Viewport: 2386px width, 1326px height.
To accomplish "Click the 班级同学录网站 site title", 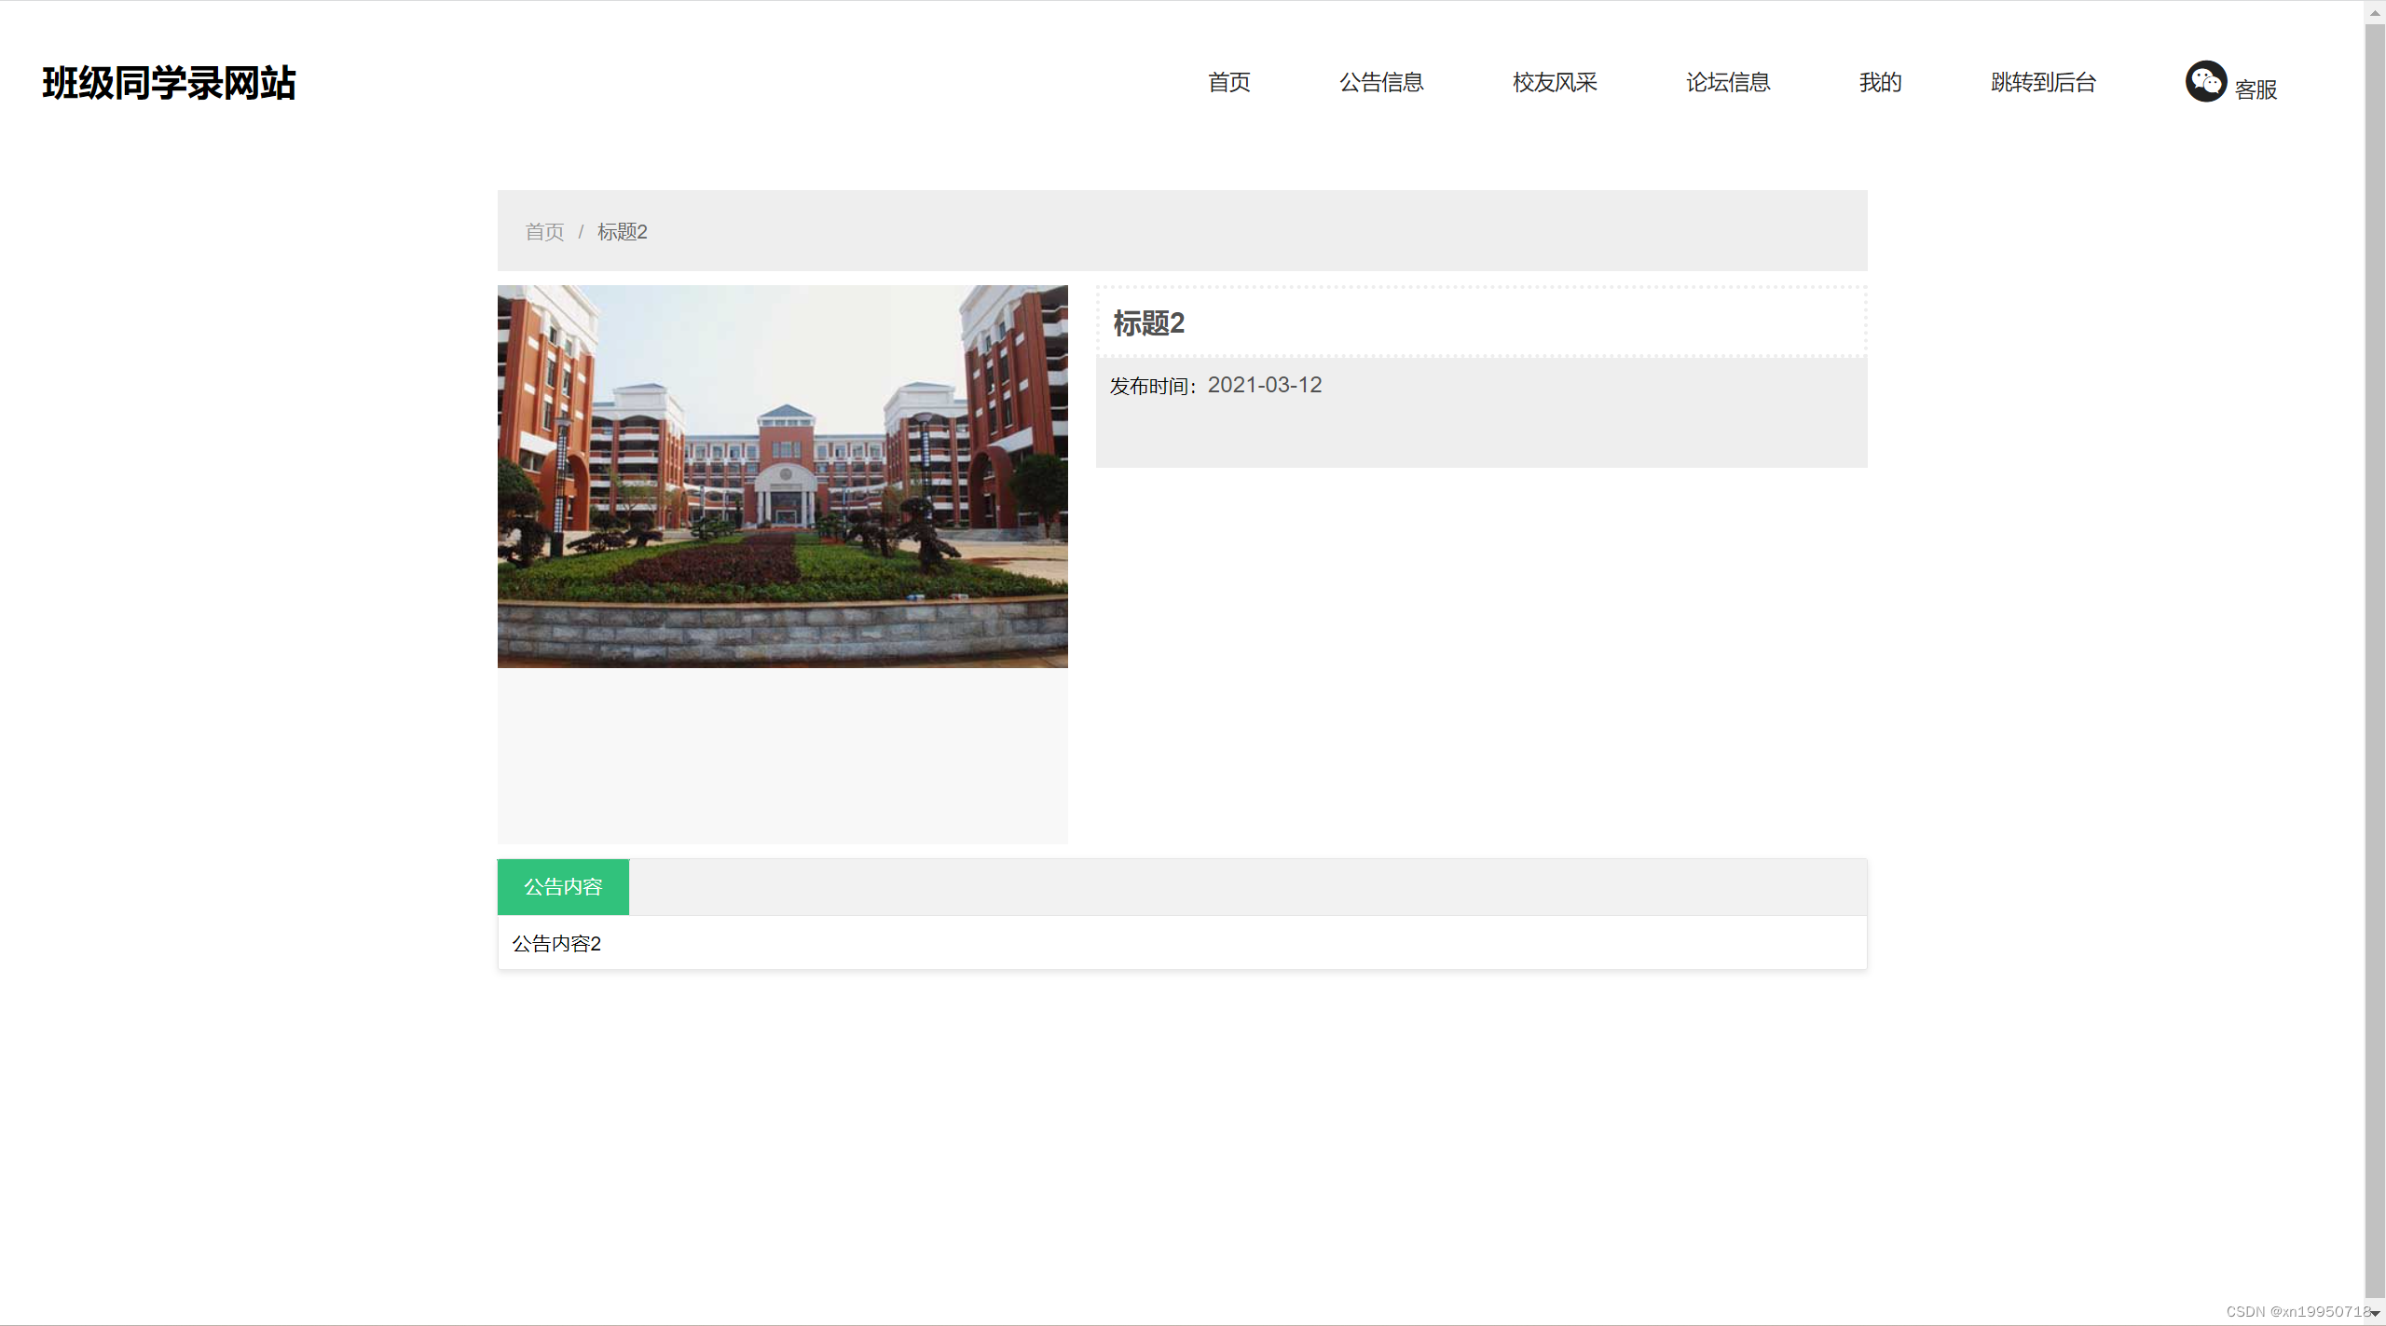I will pos(169,83).
